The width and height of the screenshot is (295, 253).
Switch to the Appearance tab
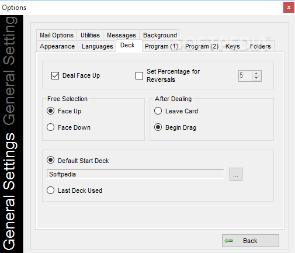[x=57, y=46]
